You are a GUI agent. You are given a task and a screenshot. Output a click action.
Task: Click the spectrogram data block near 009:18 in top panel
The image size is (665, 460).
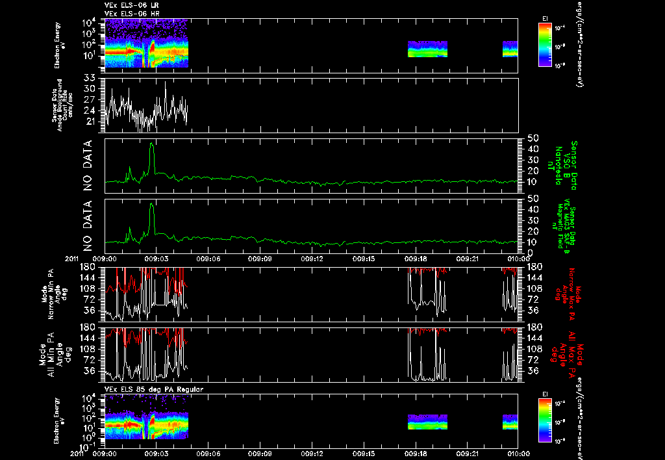pyautogui.click(x=427, y=49)
